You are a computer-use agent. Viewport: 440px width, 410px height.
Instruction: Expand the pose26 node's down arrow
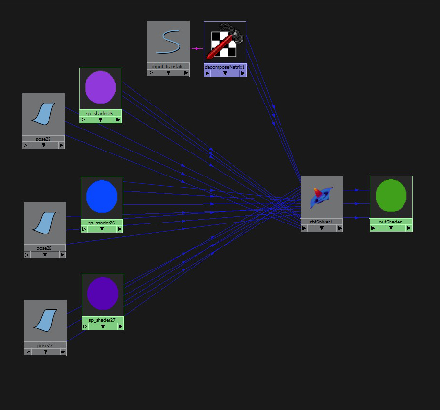45,255
